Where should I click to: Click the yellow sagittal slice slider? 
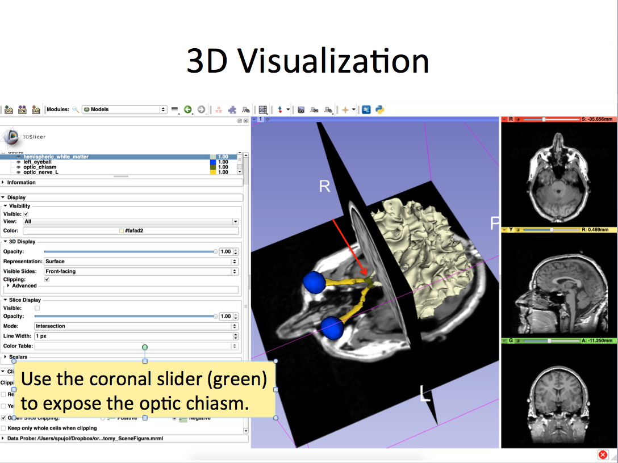552,230
